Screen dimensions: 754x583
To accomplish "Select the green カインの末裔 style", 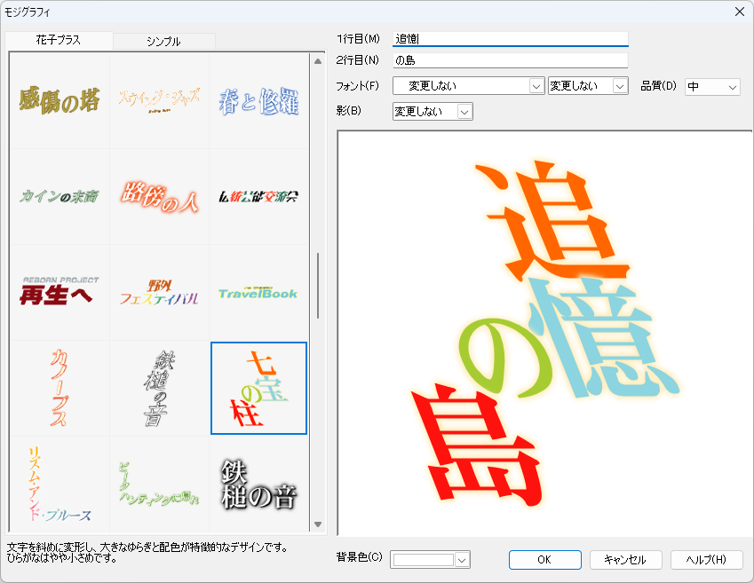I will (60, 197).
